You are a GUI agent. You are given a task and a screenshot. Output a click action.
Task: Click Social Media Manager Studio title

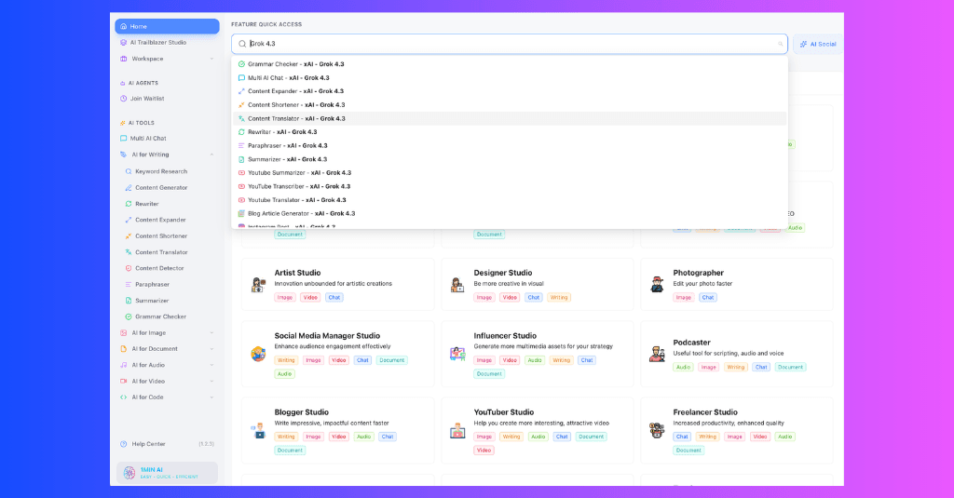[x=327, y=336]
